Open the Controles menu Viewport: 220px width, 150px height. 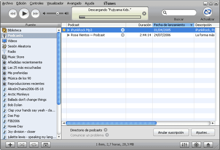coord(36,3)
